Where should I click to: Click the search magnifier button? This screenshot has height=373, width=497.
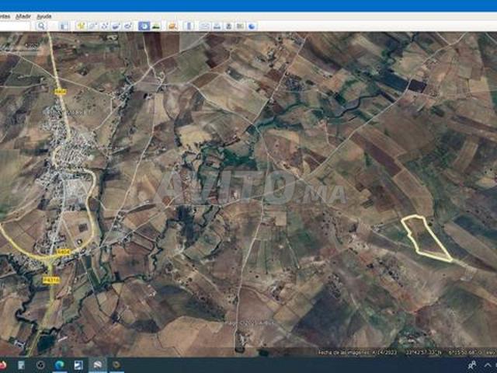(x=42, y=26)
